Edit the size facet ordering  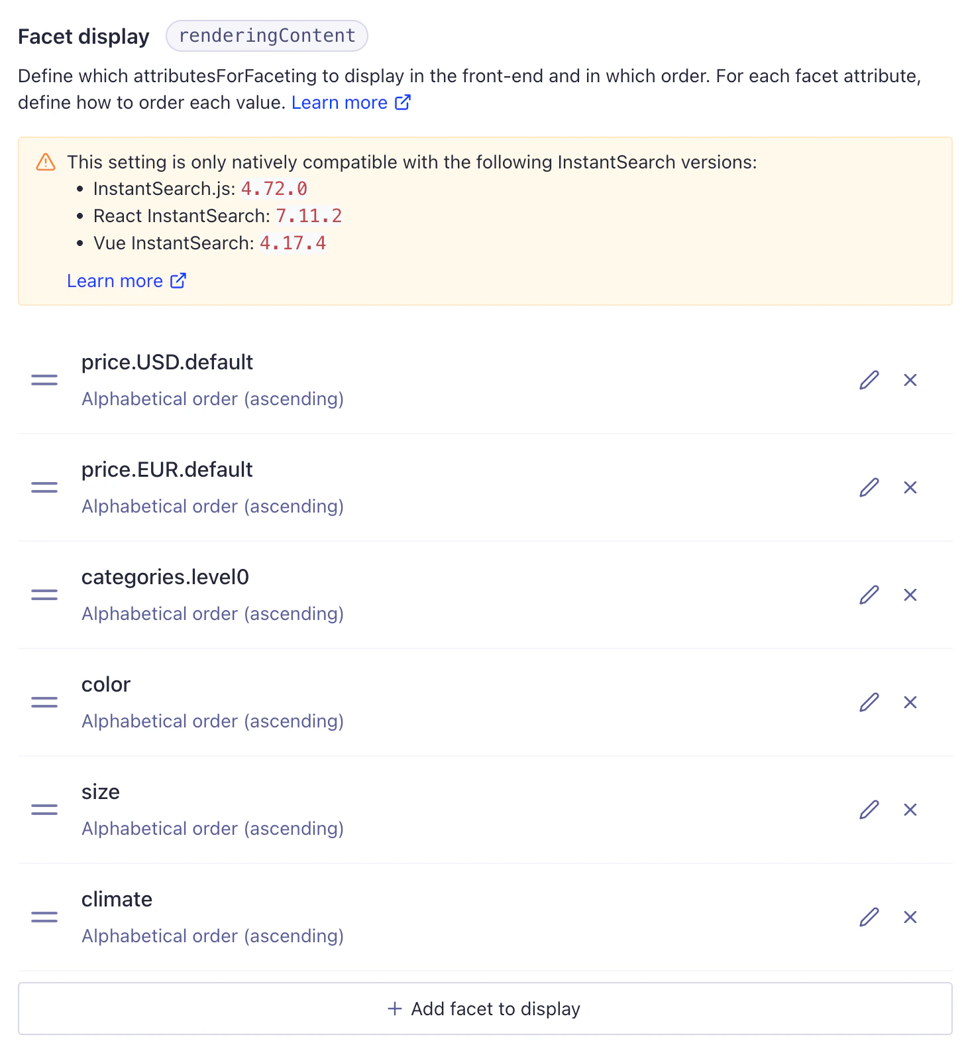tap(869, 810)
